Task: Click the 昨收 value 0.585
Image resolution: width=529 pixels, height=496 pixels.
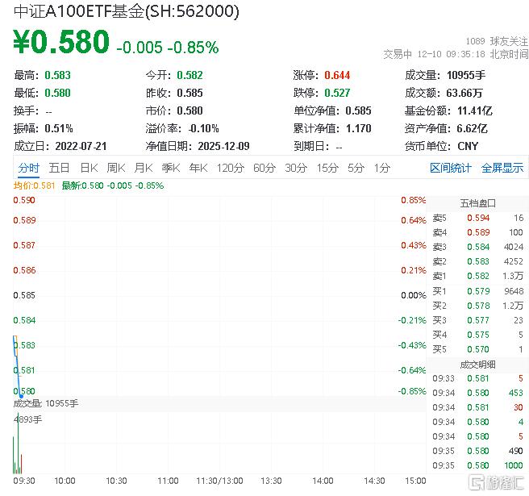Action: (190, 93)
